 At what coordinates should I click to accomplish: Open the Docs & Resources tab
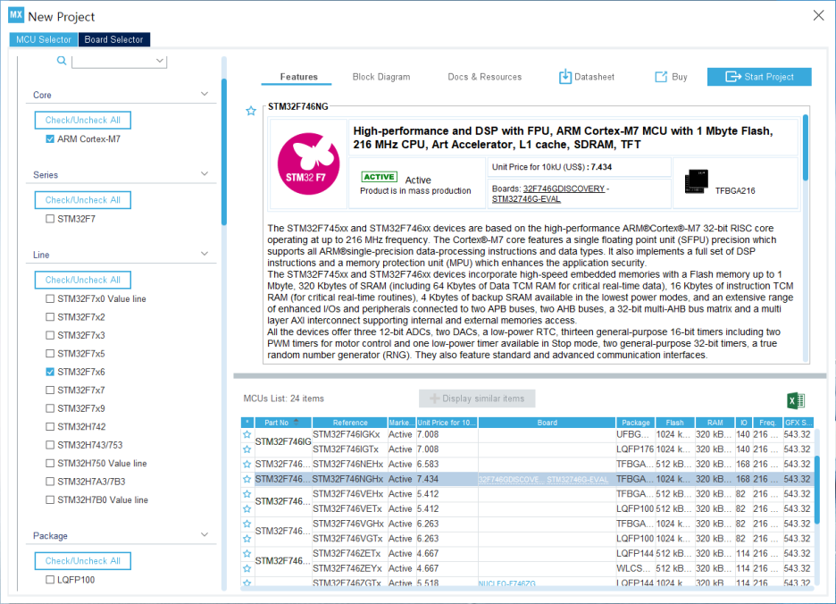point(485,77)
